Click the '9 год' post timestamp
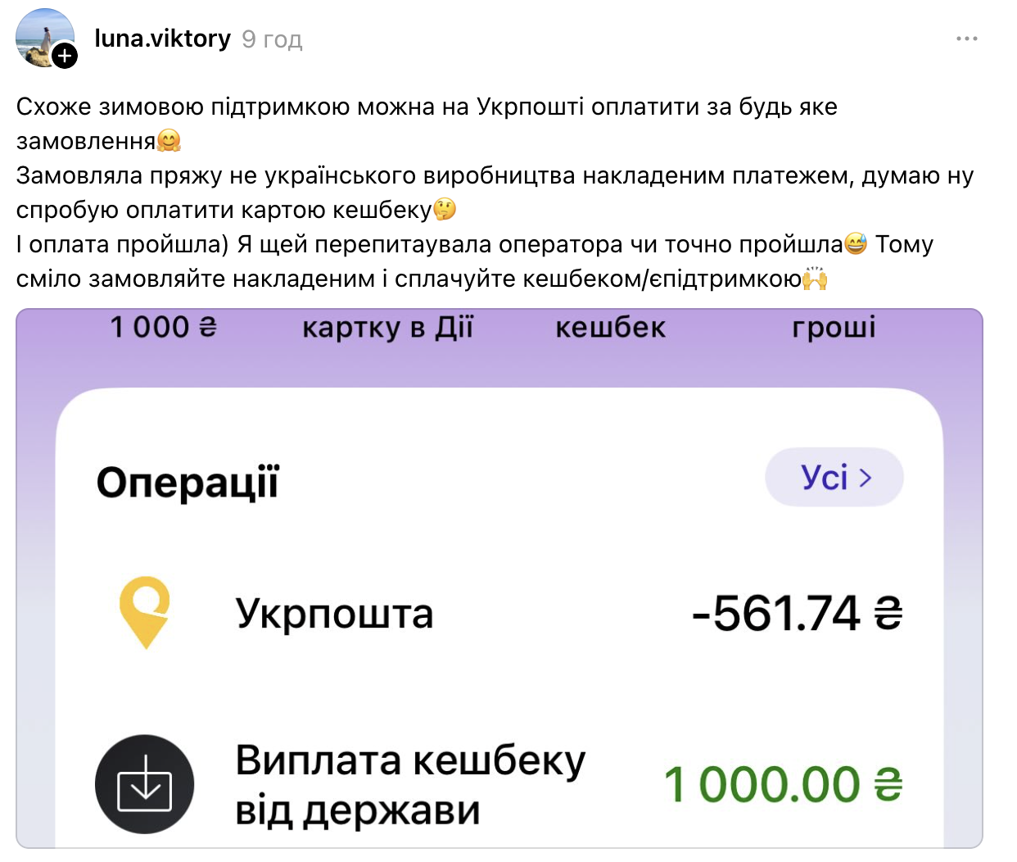The image size is (1017, 862). (272, 39)
